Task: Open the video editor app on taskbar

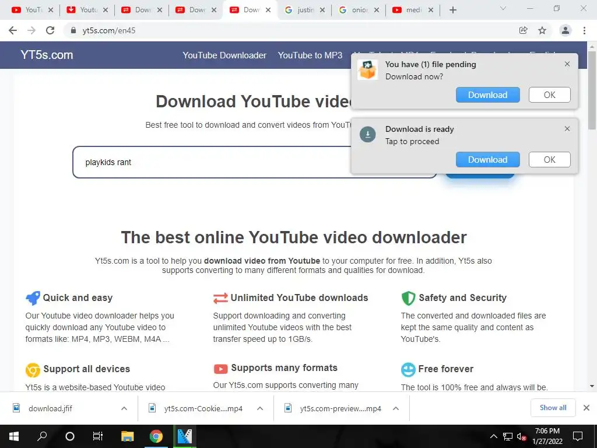Action: click(185, 436)
